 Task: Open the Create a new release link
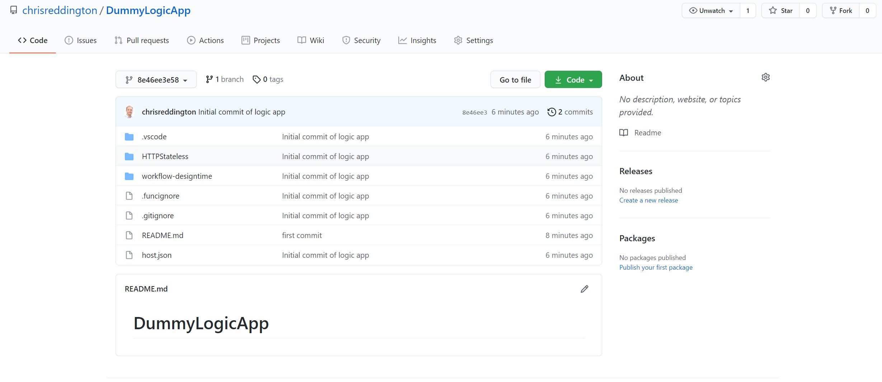(648, 200)
